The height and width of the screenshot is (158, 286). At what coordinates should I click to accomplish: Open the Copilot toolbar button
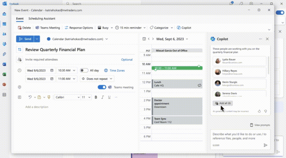click(184, 28)
